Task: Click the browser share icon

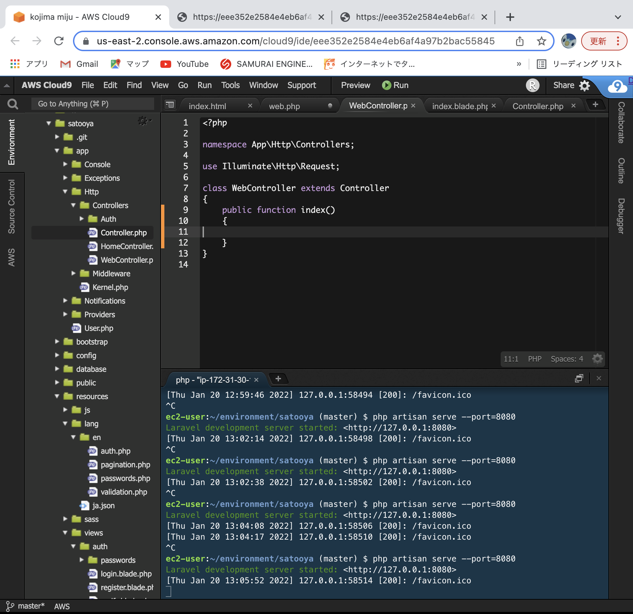Action: click(x=519, y=41)
